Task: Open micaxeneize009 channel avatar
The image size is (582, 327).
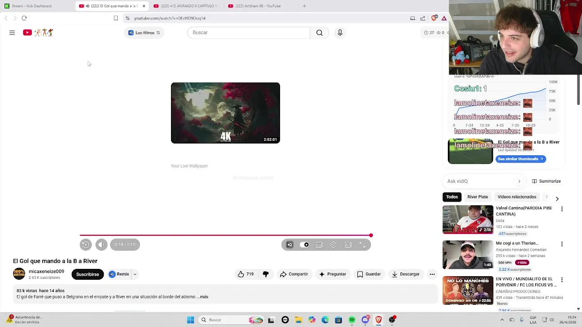Action: click(19, 274)
